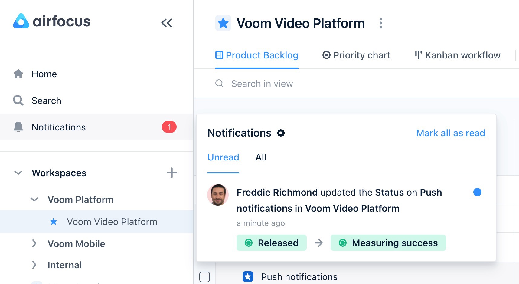This screenshot has width=519, height=284.
Task: Open notification settings gear icon
Action: [281, 133]
